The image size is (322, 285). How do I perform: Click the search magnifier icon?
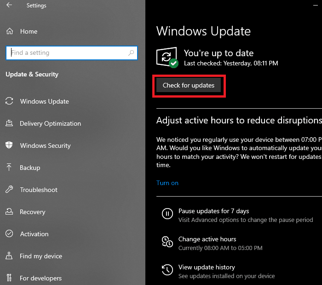click(131, 53)
